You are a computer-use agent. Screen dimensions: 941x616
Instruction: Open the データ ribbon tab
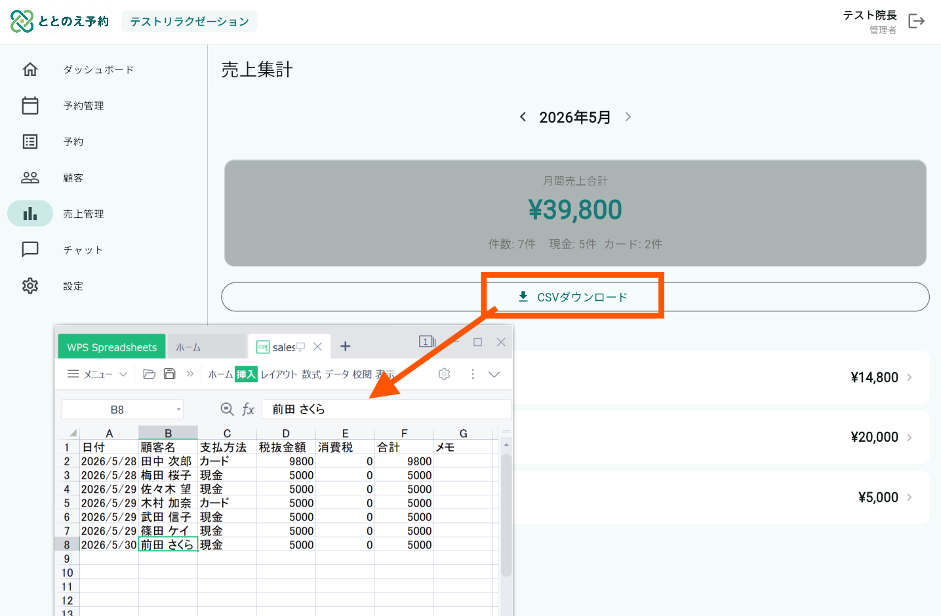click(x=337, y=374)
